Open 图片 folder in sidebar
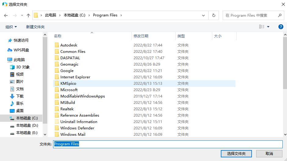The width and height of the screenshot is (287, 161). 17,81
